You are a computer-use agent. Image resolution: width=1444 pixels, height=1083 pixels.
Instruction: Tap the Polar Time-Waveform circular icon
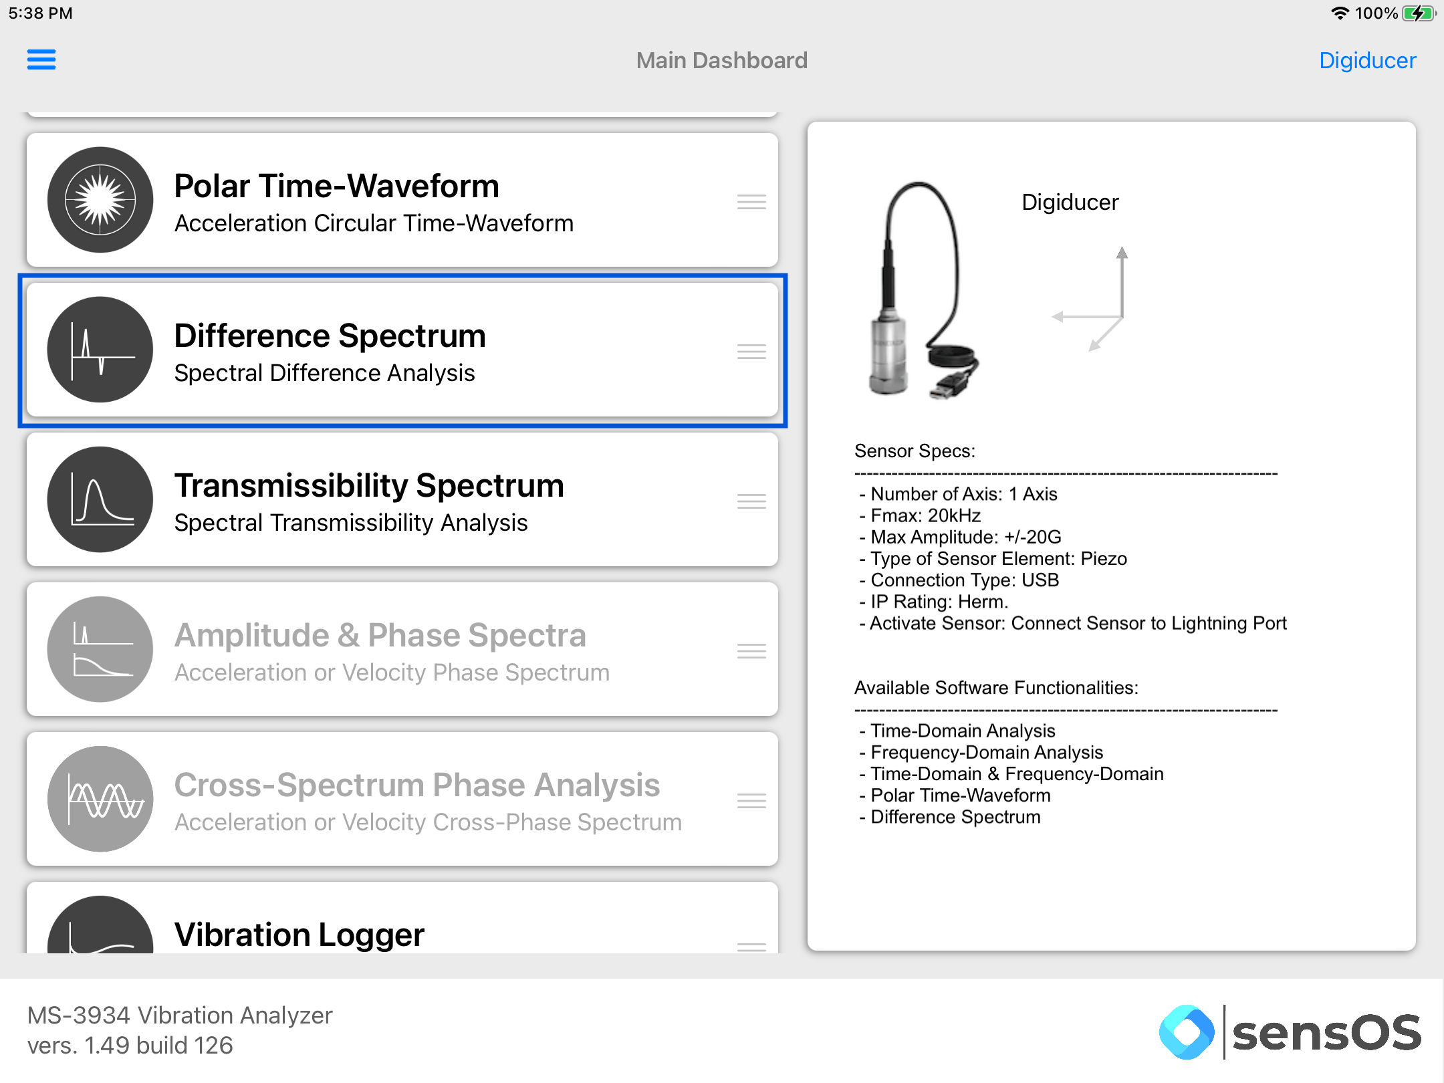pyautogui.click(x=100, y=200)
